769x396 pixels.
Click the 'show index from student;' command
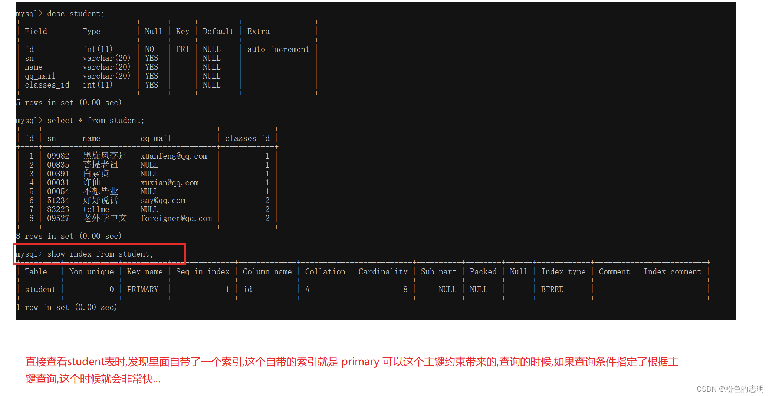100,254
